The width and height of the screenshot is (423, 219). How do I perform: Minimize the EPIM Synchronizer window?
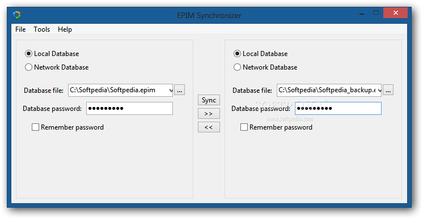[x=362, y=13]
